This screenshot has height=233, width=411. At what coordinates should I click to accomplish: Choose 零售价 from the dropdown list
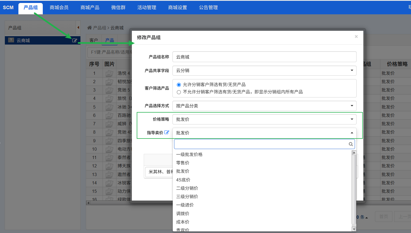coord(183,163)
